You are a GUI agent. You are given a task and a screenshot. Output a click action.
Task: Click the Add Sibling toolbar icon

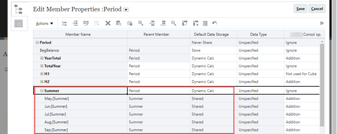coord(75,23)
